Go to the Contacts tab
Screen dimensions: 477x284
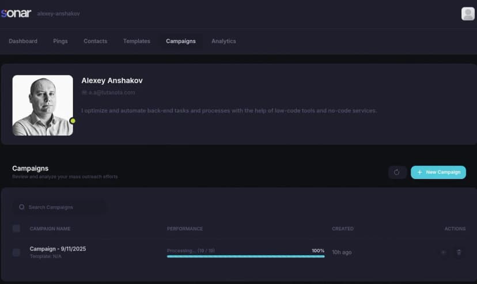(x=95, y=41)
